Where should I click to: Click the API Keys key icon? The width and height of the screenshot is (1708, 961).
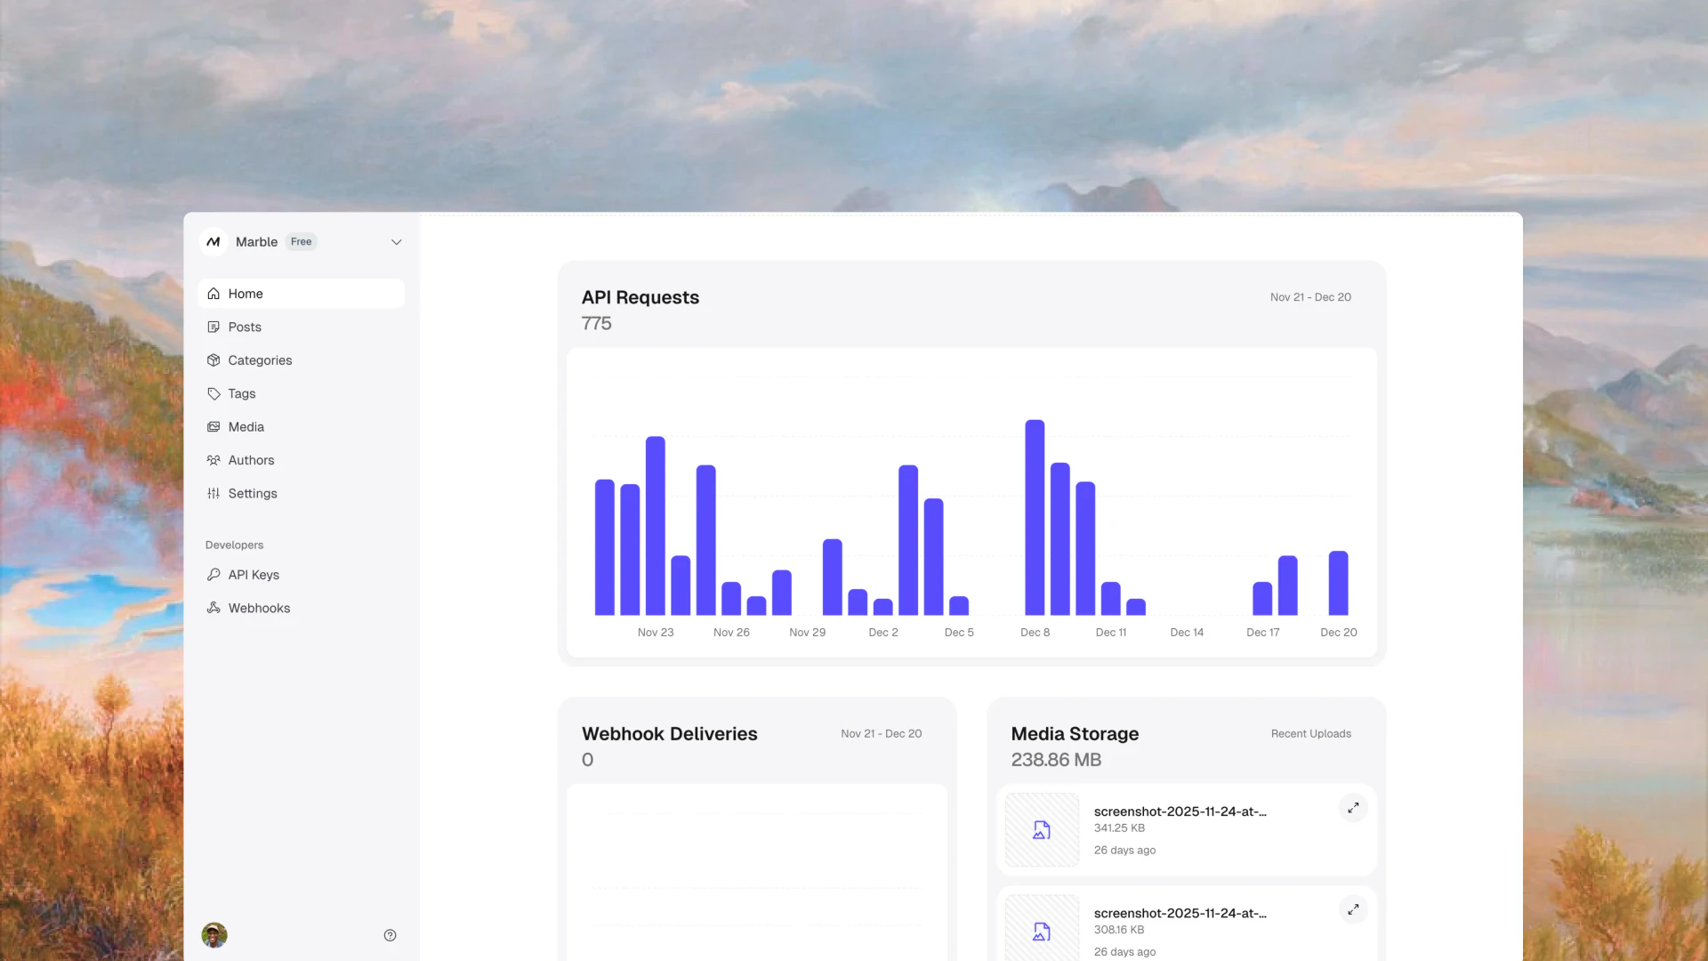[213, 574]
